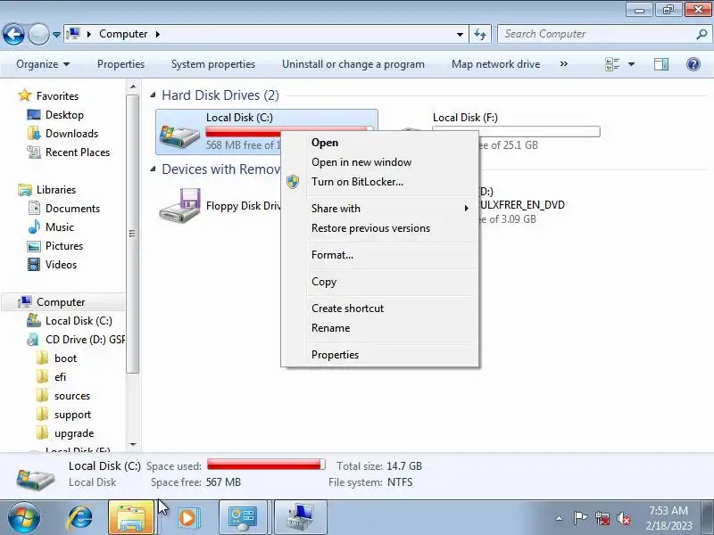The image size is (714, 535).
Task: Click the Change your view icon
Action: [x=612, y=64]
